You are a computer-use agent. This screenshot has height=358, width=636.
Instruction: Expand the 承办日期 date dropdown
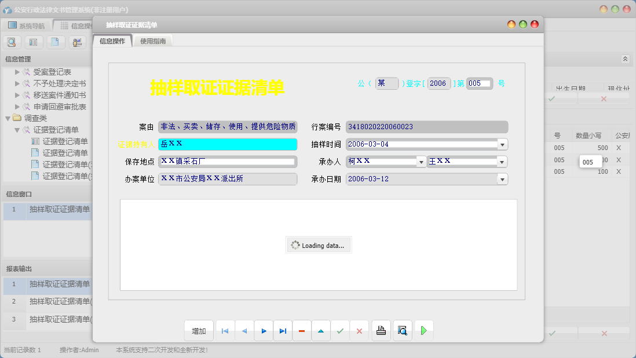[502, 179]
